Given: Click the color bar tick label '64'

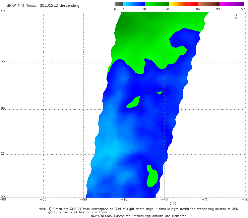Looking at the screenshot, I should pyautogui.click(x=218, y=9).
